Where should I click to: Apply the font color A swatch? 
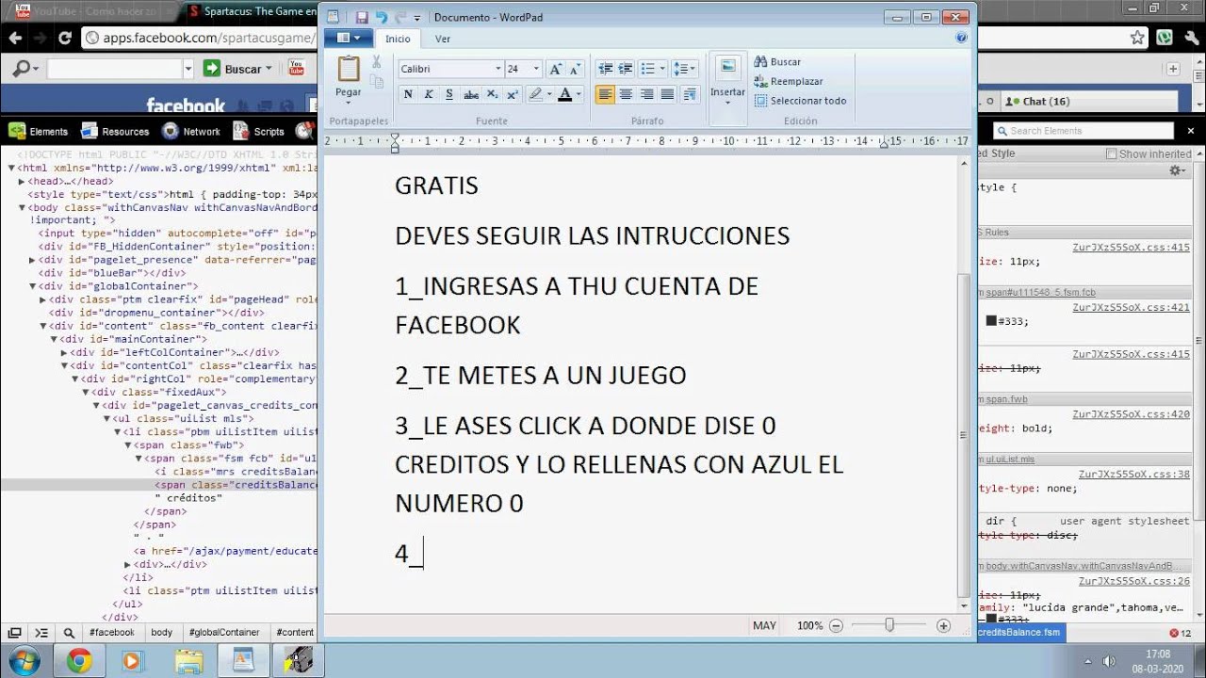pos(565,94)
